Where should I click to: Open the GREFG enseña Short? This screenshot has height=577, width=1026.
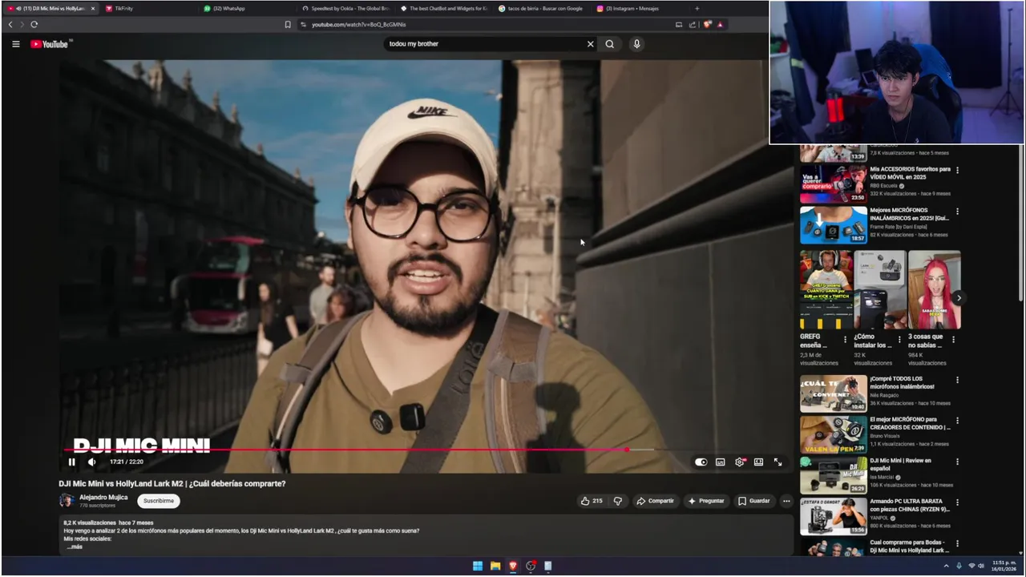(x=826, y=289)
